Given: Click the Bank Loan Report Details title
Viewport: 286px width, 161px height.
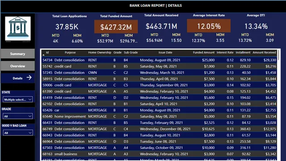Looking at the screenshot, I should pos(156,5).
